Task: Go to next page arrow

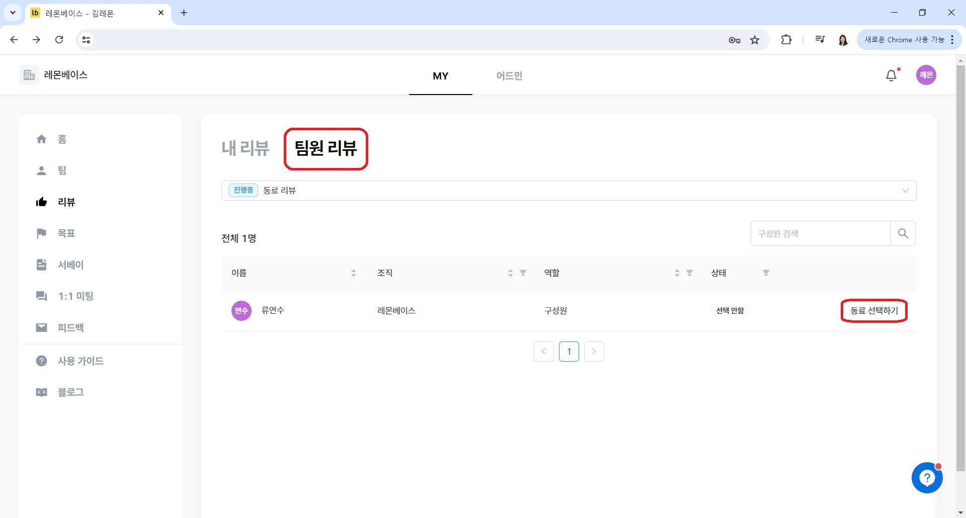Action: [x=594, y=352]
